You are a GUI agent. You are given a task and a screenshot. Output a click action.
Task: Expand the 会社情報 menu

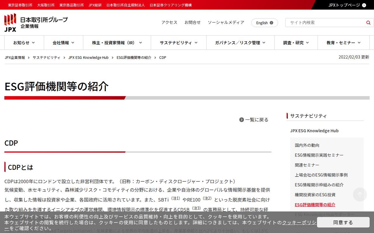(63, 43)
